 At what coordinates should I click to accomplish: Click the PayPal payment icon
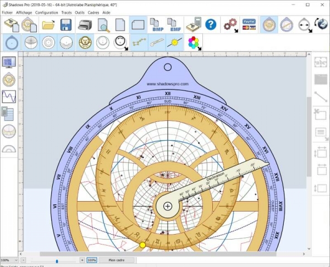[x=249, y=25]
